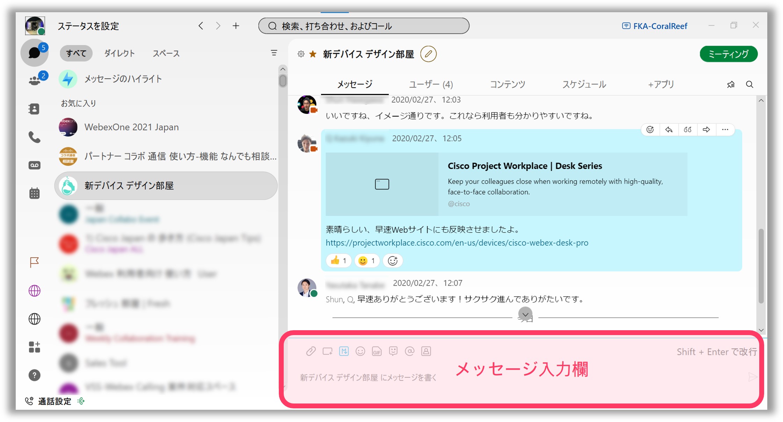This screenshot has width=783, height=422.
Task: Open the Voicemail section
Action: tap(34, 165)
